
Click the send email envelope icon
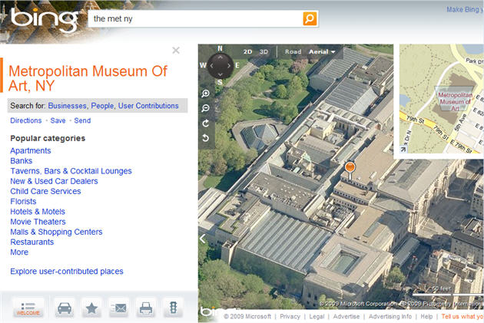119,308
